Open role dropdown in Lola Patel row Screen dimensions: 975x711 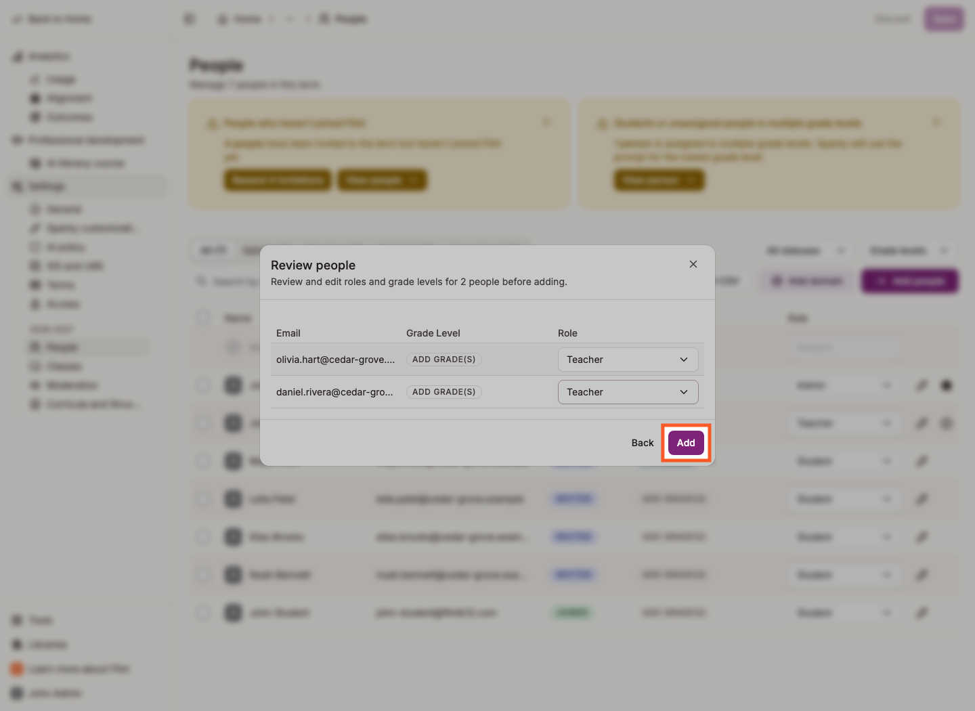click(x=844, y=499)
